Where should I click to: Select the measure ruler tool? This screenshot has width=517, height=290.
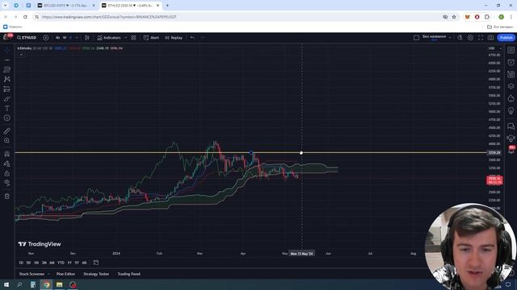7,130
